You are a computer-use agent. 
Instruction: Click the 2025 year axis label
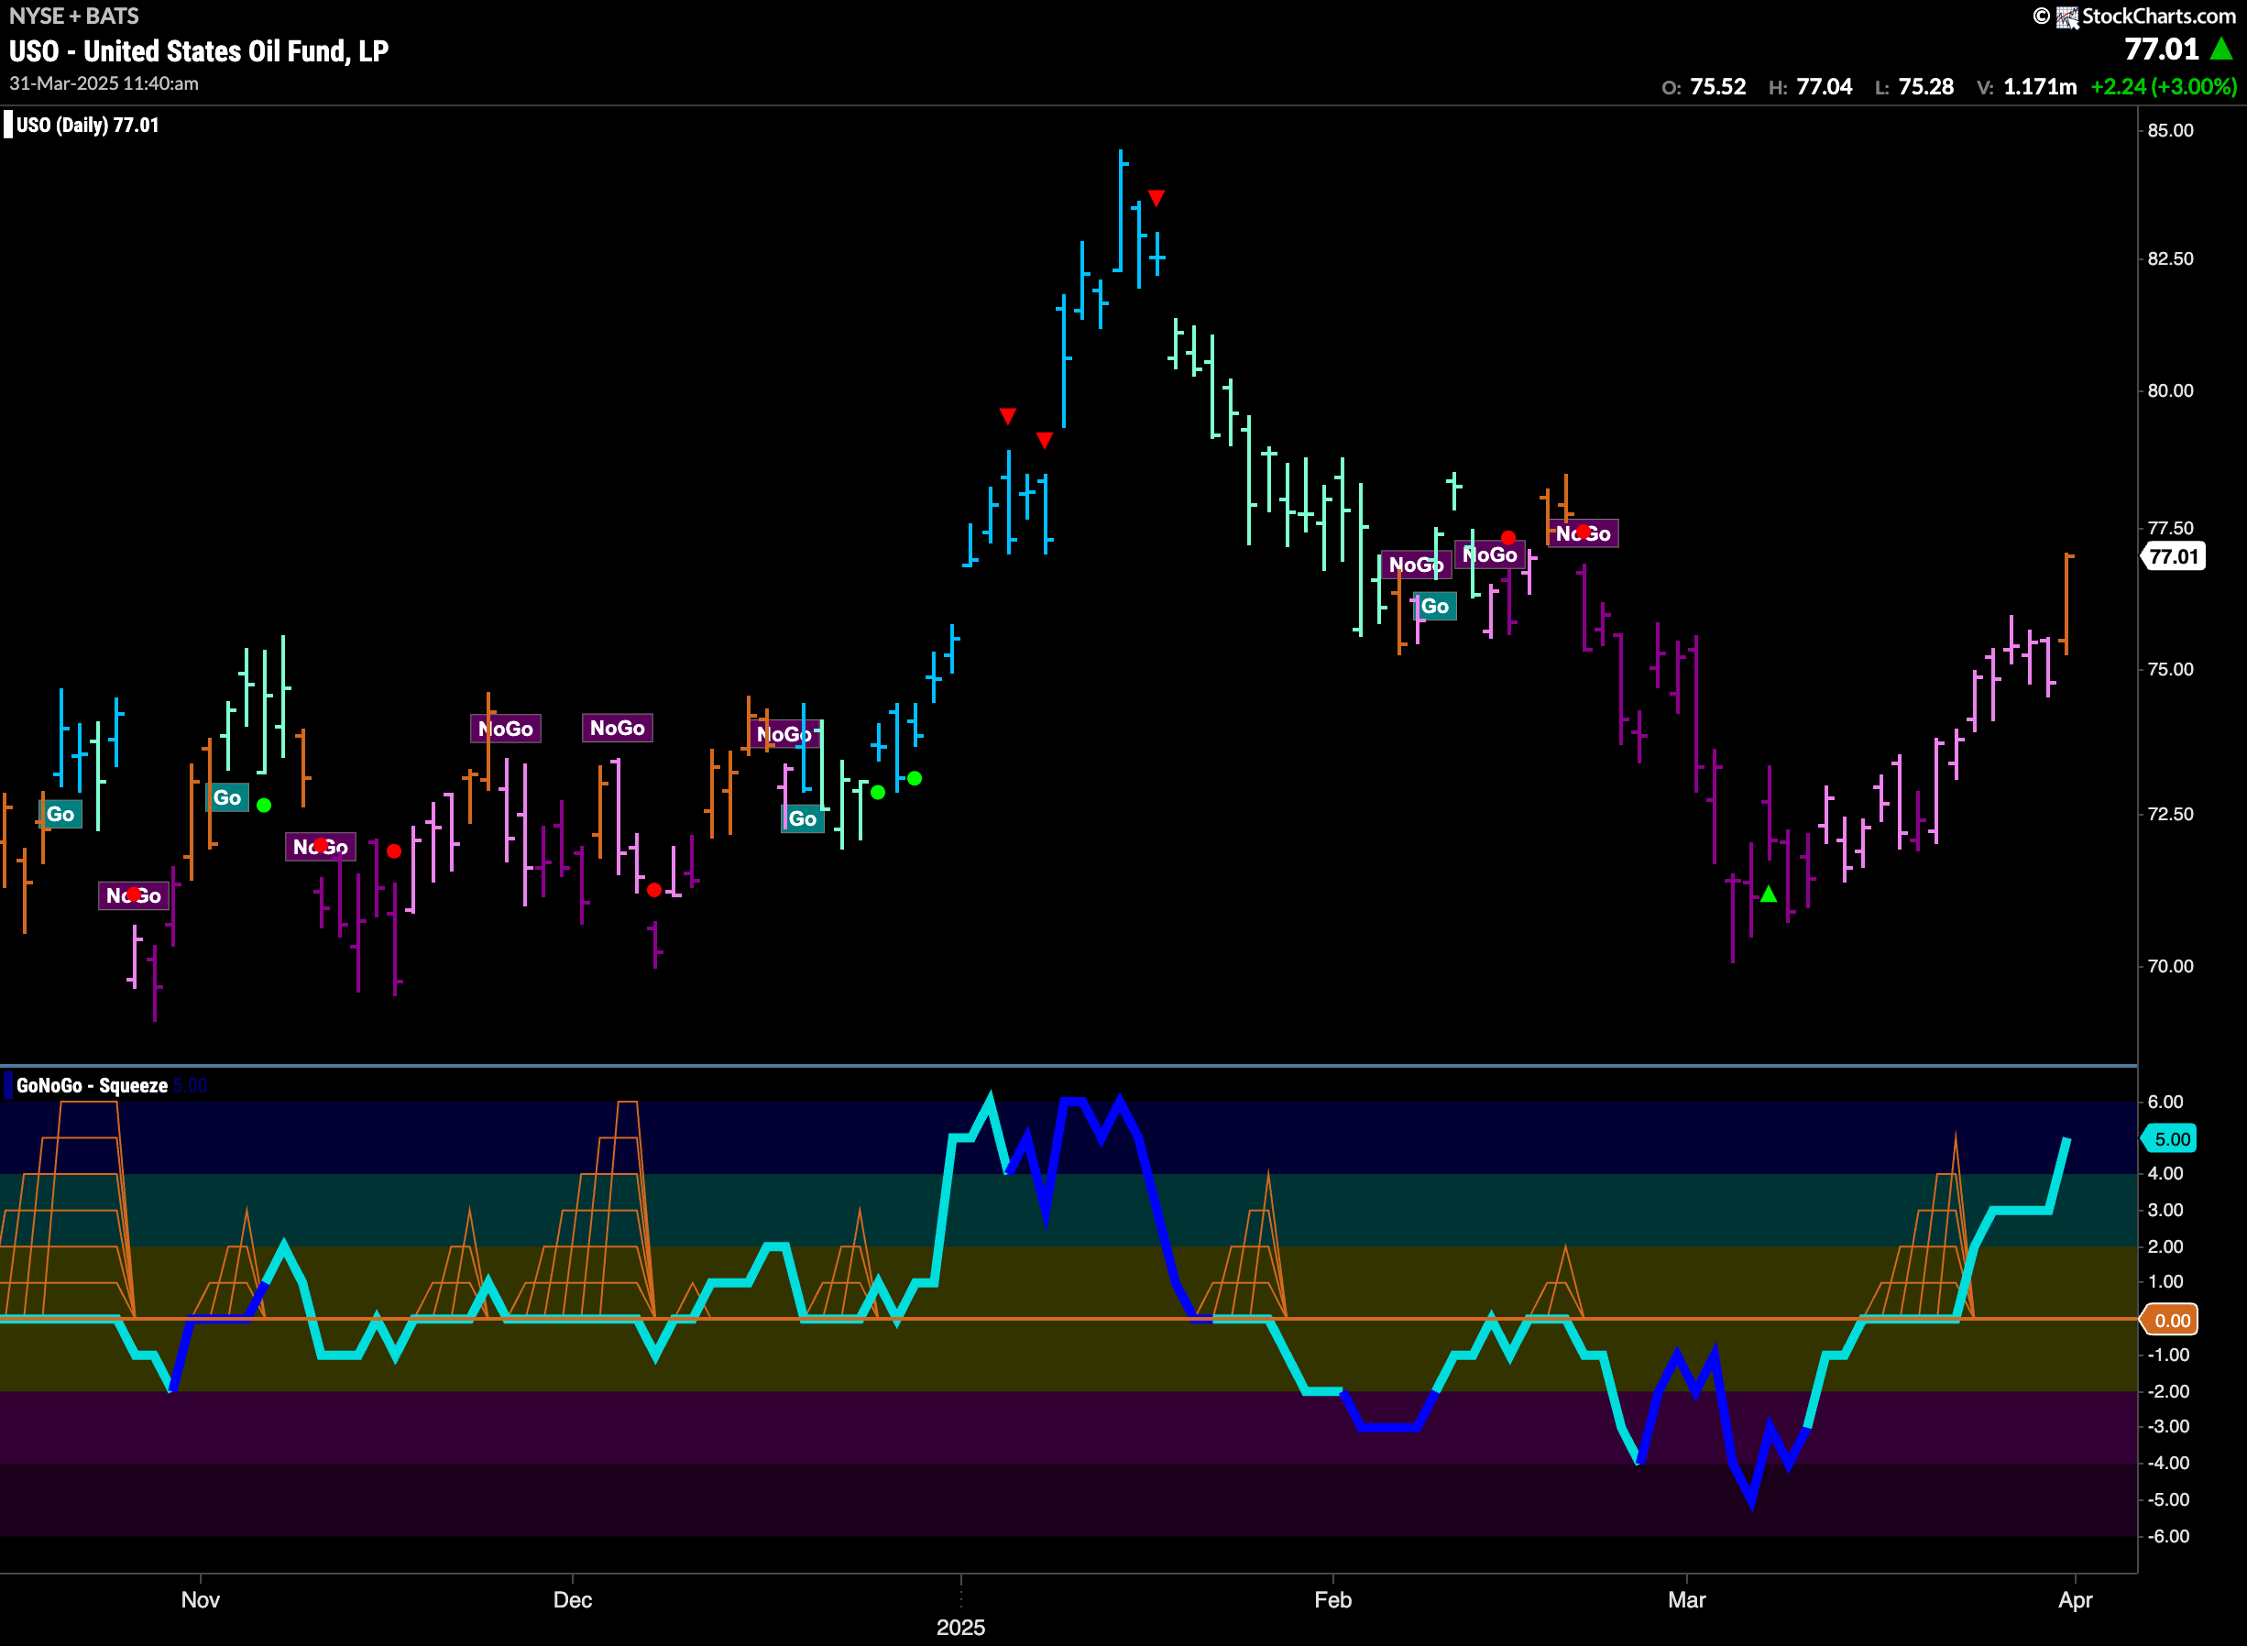961,1627
